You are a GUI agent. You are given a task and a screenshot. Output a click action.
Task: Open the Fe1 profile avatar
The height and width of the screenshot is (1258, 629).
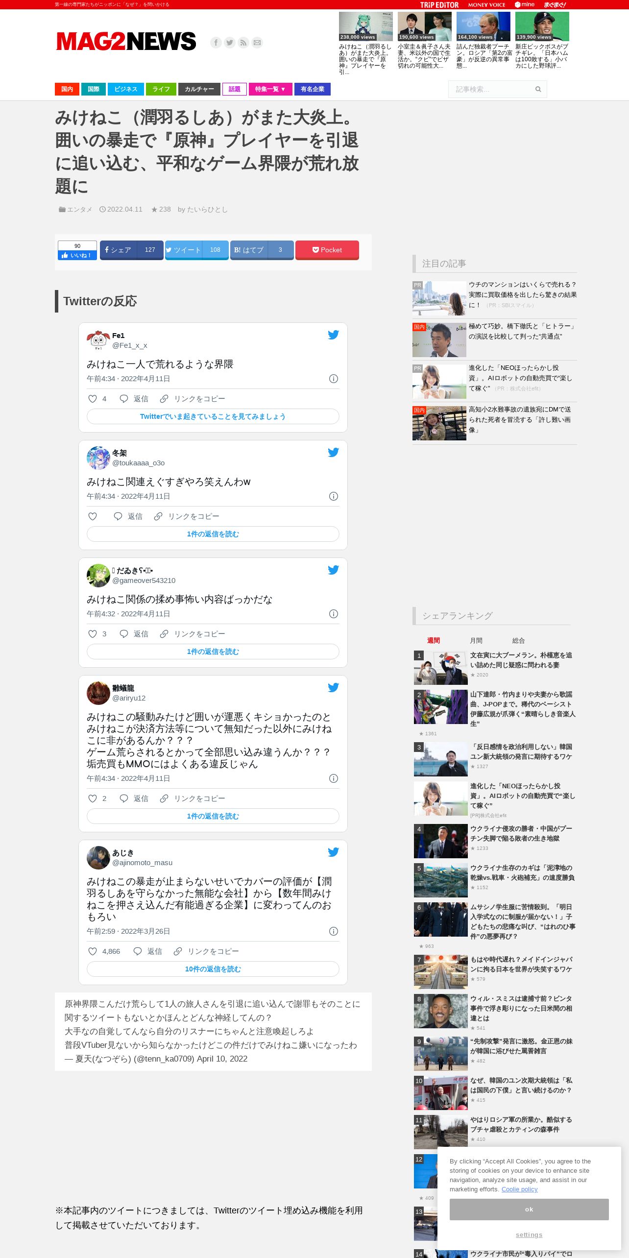click(x=98, y=340)
